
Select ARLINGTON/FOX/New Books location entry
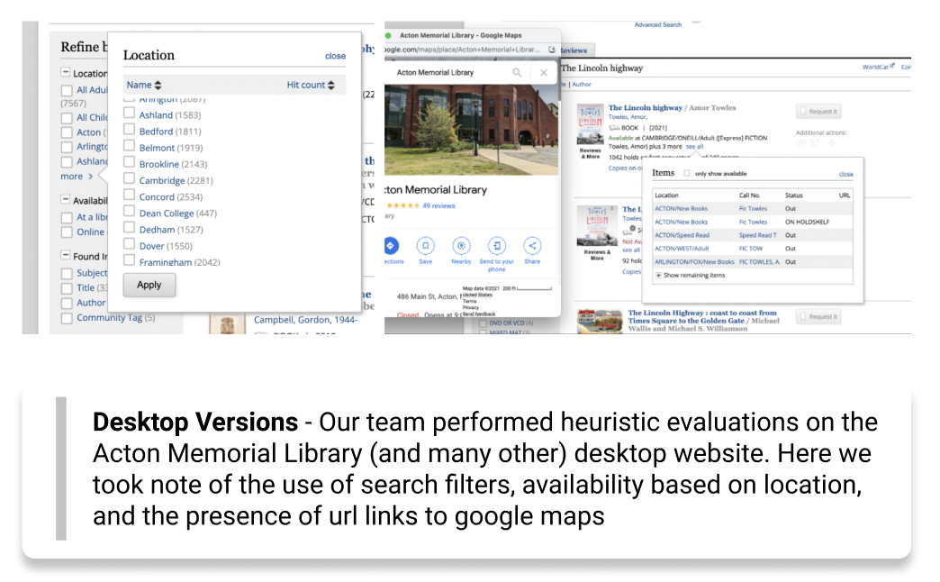pyautogui.click(x=694, y=262)
